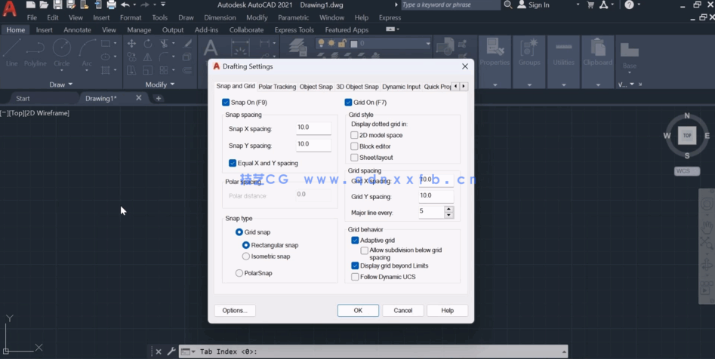Enable the 2D model space checkbox
The width and height of the screenshot is (715, 359).
click(x=354, y=136)
